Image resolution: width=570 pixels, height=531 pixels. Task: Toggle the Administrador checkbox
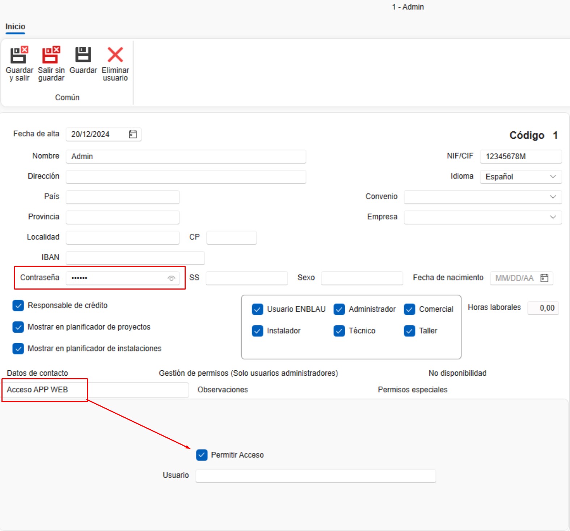[339, 309]
